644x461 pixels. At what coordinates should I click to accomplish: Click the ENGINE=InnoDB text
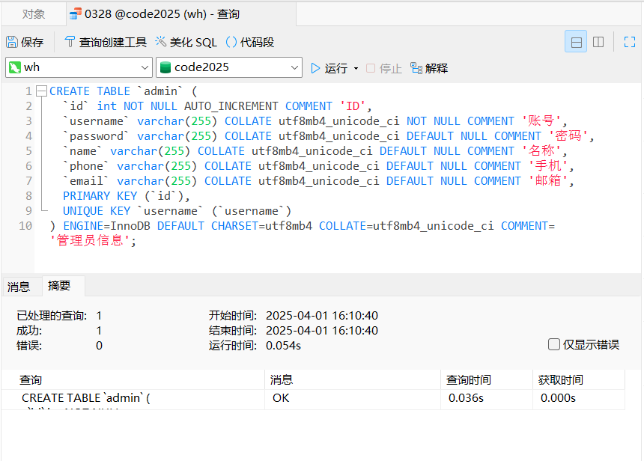pyautogui.click(x=107, y=226)
